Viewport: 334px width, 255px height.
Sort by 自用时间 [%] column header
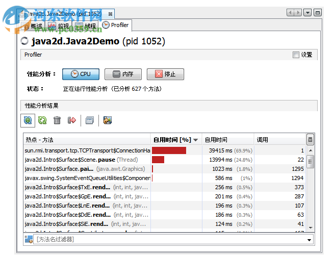pos(176,140)
